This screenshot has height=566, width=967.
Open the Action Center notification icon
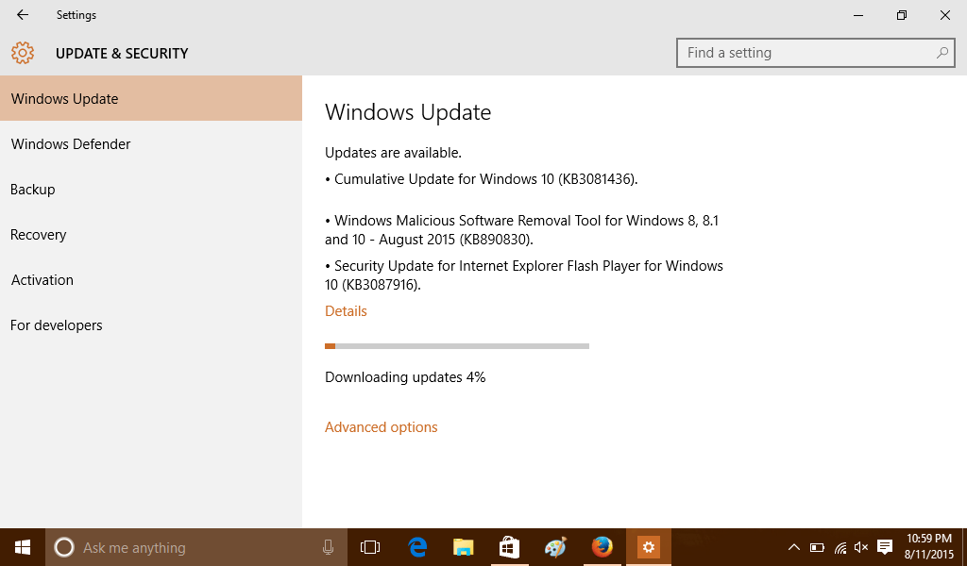point(884,547)
